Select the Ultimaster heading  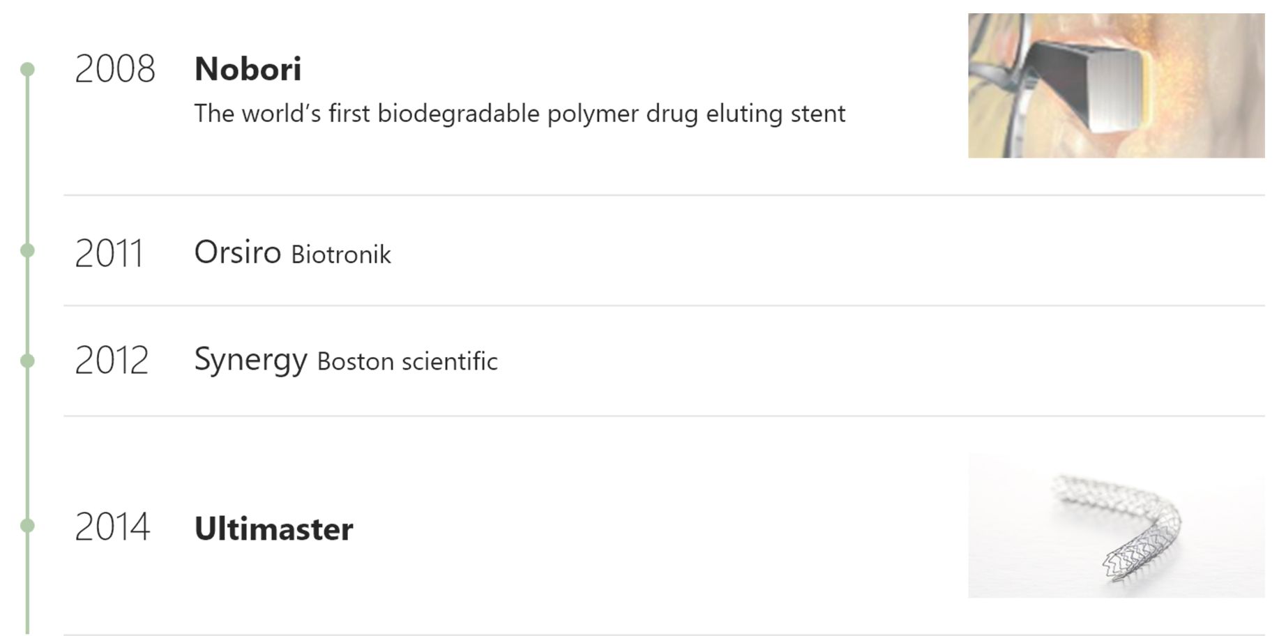[x=273, y=529]
